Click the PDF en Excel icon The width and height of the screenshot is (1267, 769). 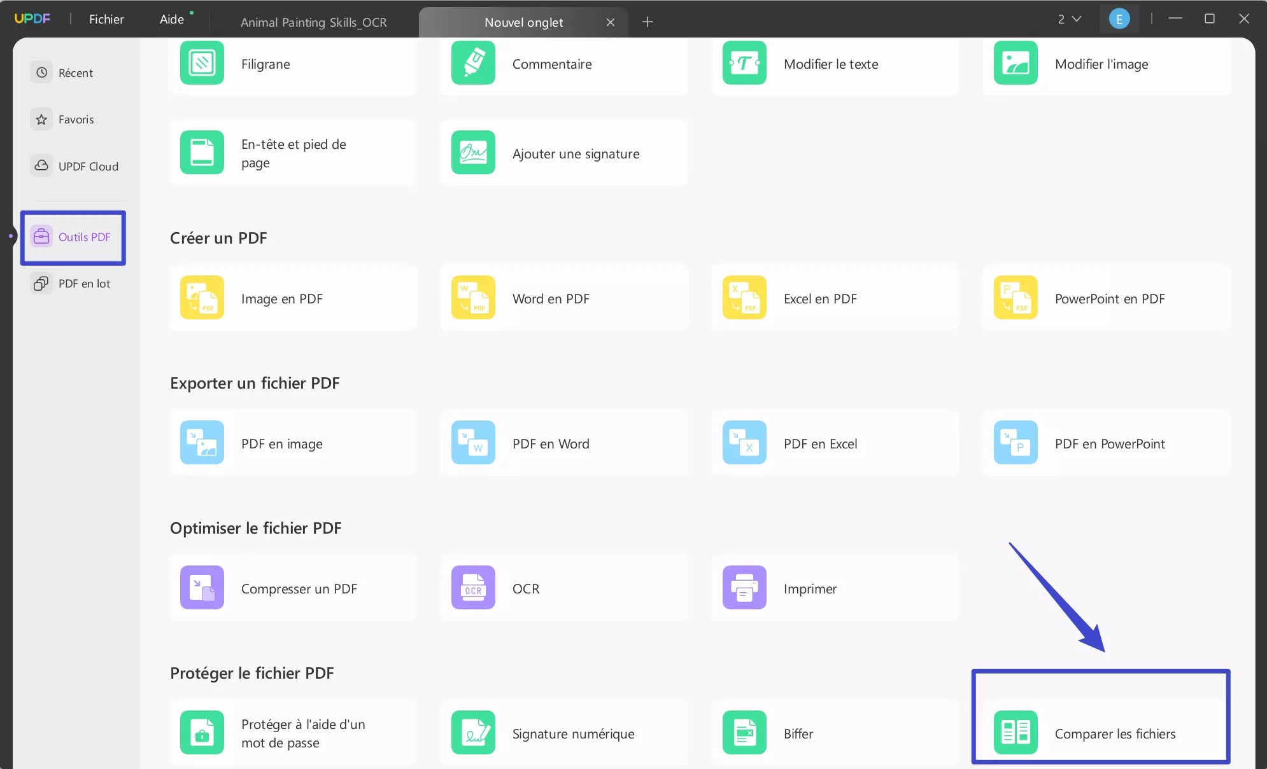(x=744, y=442)
